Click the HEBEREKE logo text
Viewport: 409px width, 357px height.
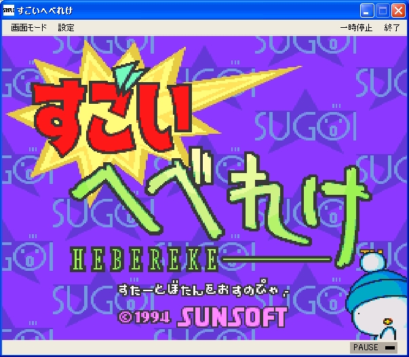[144, 260]
